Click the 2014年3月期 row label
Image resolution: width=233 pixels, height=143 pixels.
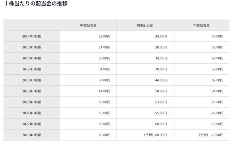click(x=32, y=36)
